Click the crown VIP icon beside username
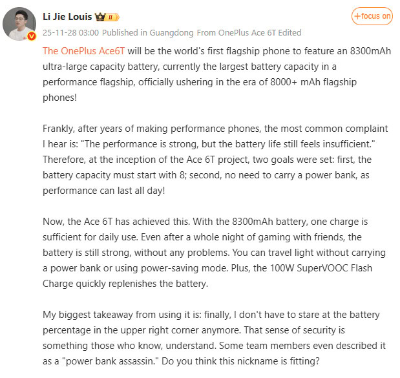The width and height of the screenshot is (400, 378). (x=100, y=17)
